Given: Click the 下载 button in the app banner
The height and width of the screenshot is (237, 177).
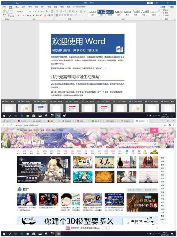Looking at the screenshot, I should (106, 228).
